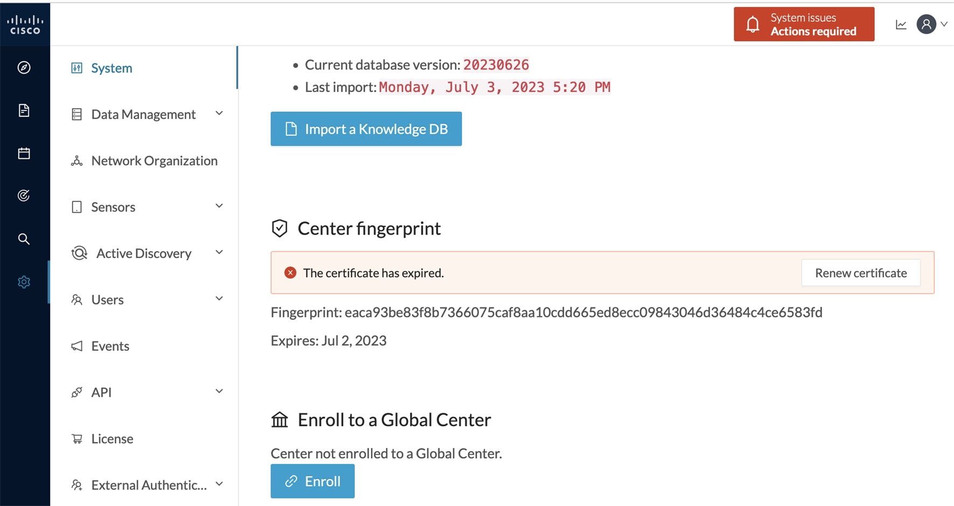
Task: Click the Reports document icon in sidebar
Action: tap(24, 110)
